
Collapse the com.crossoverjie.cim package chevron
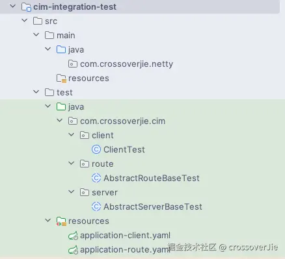point(60,121)
